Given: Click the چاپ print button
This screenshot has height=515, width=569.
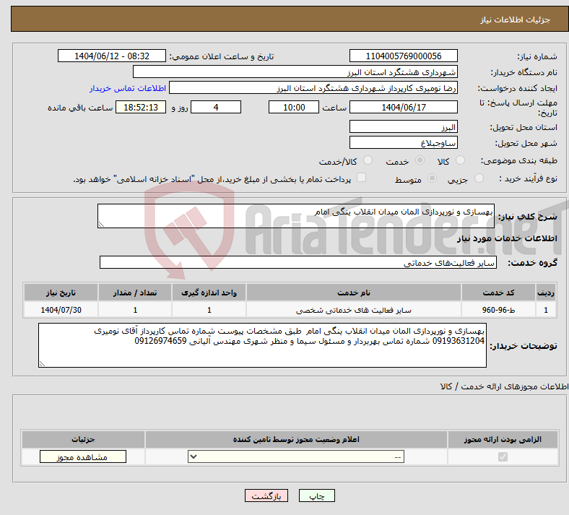Looking at the screenshot, I should point(317,495).
